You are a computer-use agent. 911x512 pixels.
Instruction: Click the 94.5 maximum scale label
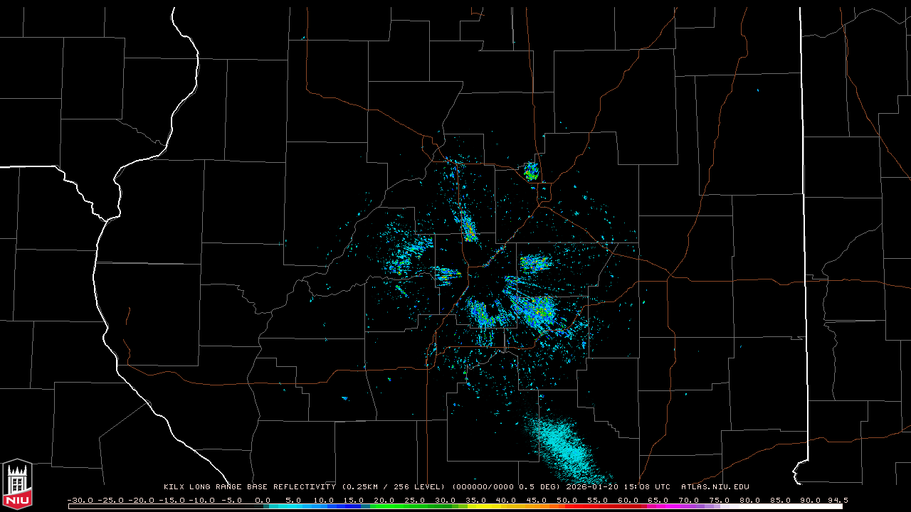coord(837,500)
